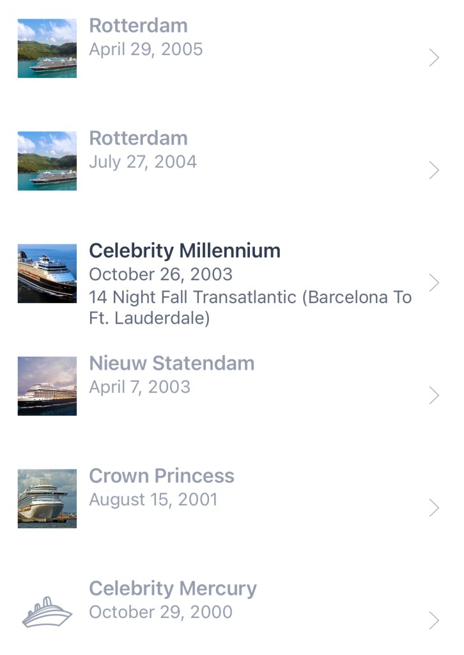This screenshot has width=464, height=655.
Task: Open the Rotterdam April 29, 2005 ship thumbnail
Action: point(47,49)
